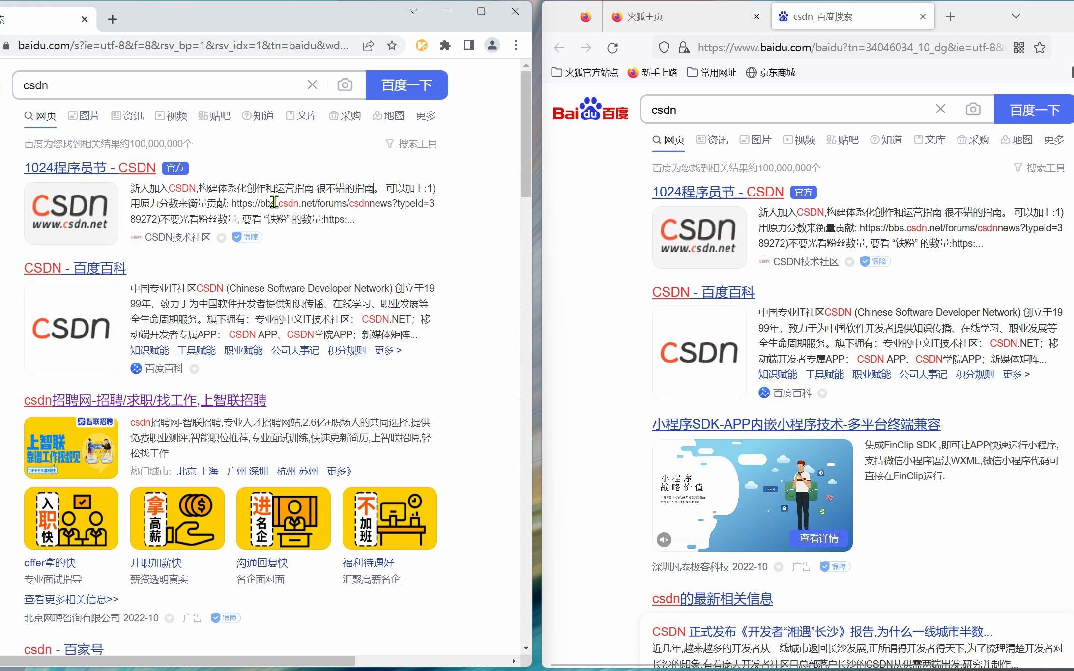Image resolution: width=1074 pixels, height=671 pixels.
Task: Clear the Firefox Baidu search box with X
Action: pyautogui.click(x=940, y=109)
